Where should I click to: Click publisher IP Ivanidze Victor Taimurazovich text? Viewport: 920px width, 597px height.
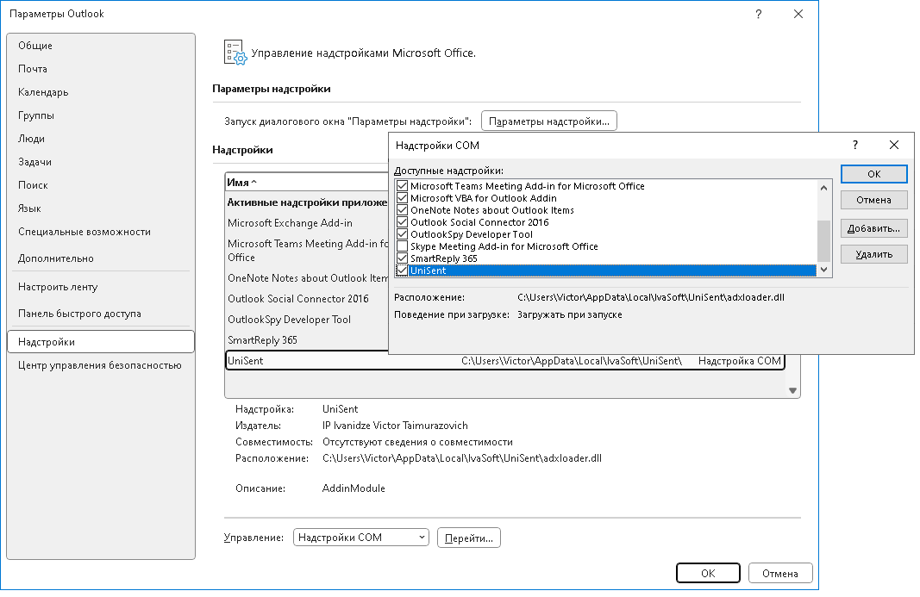point(395,426)
